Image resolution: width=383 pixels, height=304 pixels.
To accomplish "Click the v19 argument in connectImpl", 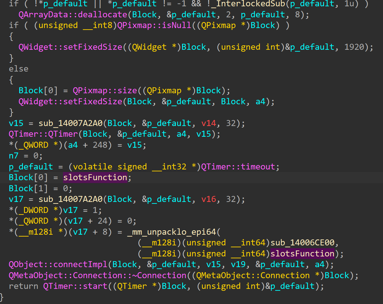I will (239, 264).
